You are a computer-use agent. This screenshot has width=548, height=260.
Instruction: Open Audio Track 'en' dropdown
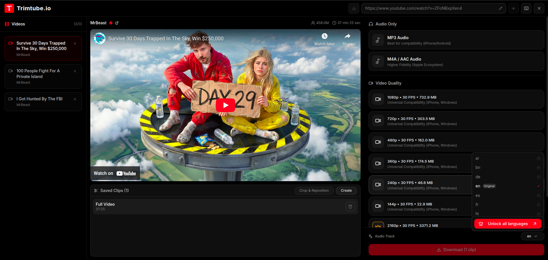tap(532, 236)
